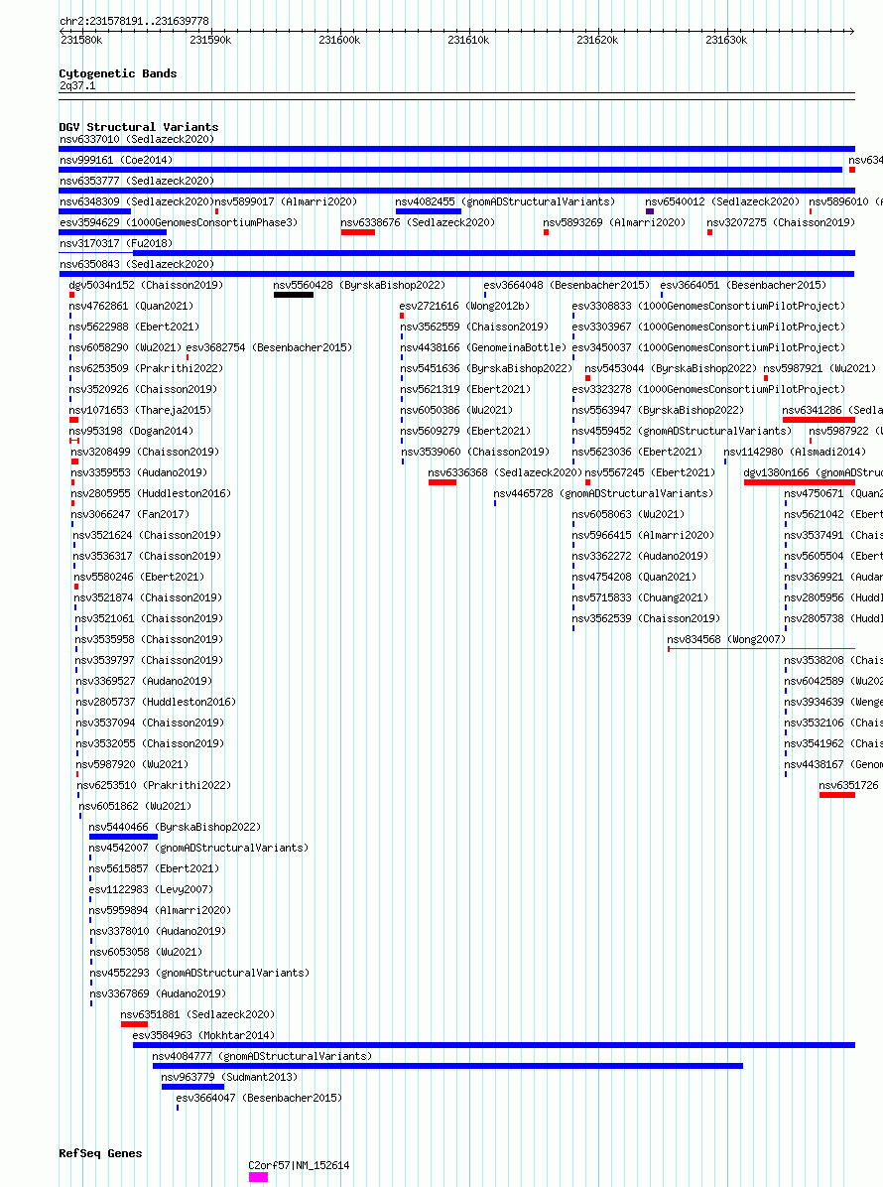
Task: Click the purple bar of nsv6540012
Action: pos(649,211)
